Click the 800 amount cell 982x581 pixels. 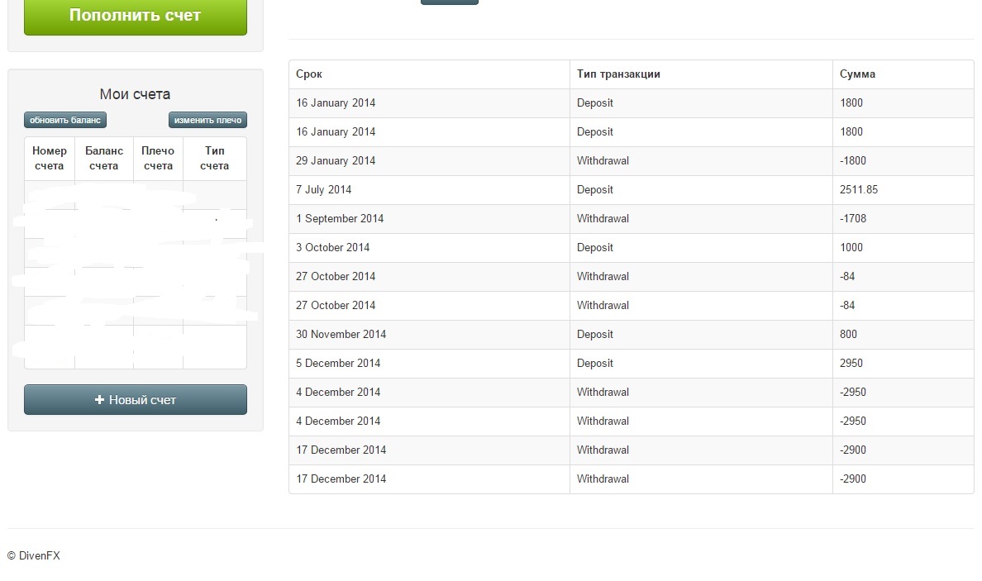(x=903, y=335)
